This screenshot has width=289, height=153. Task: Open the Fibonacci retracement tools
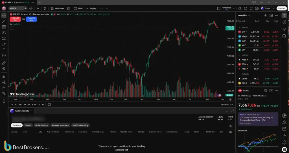(4, 27)
